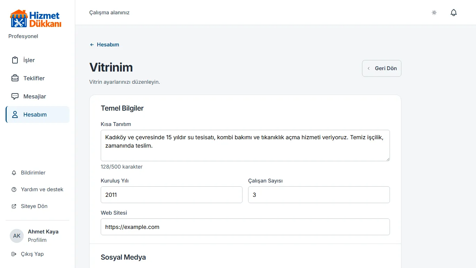Click the Geri Dön button
The image size is (476, 268).
tap(382, 68)
